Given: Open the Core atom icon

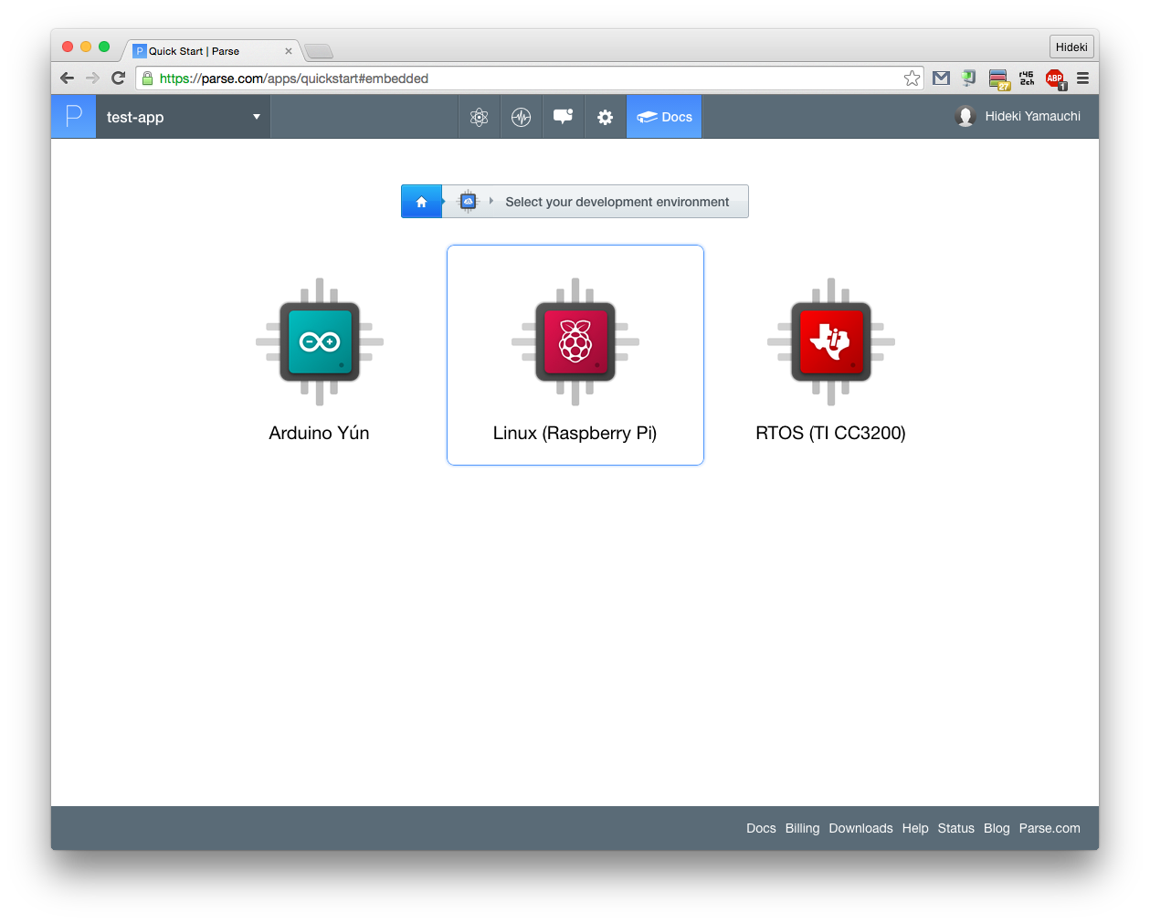Looking at the screenshot, I should tap(480, 117).
